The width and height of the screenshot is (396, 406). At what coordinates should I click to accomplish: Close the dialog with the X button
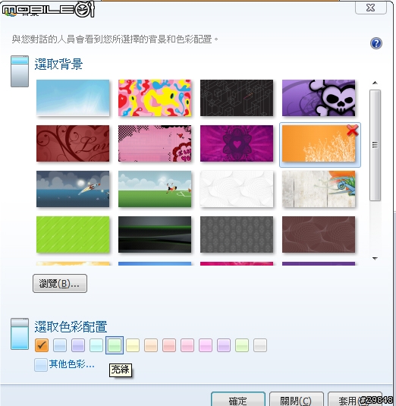[x=371, y=8]
